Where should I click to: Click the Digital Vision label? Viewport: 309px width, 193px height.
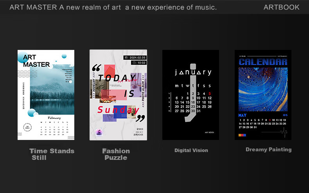pyautogui.click(x=191, y=151)
